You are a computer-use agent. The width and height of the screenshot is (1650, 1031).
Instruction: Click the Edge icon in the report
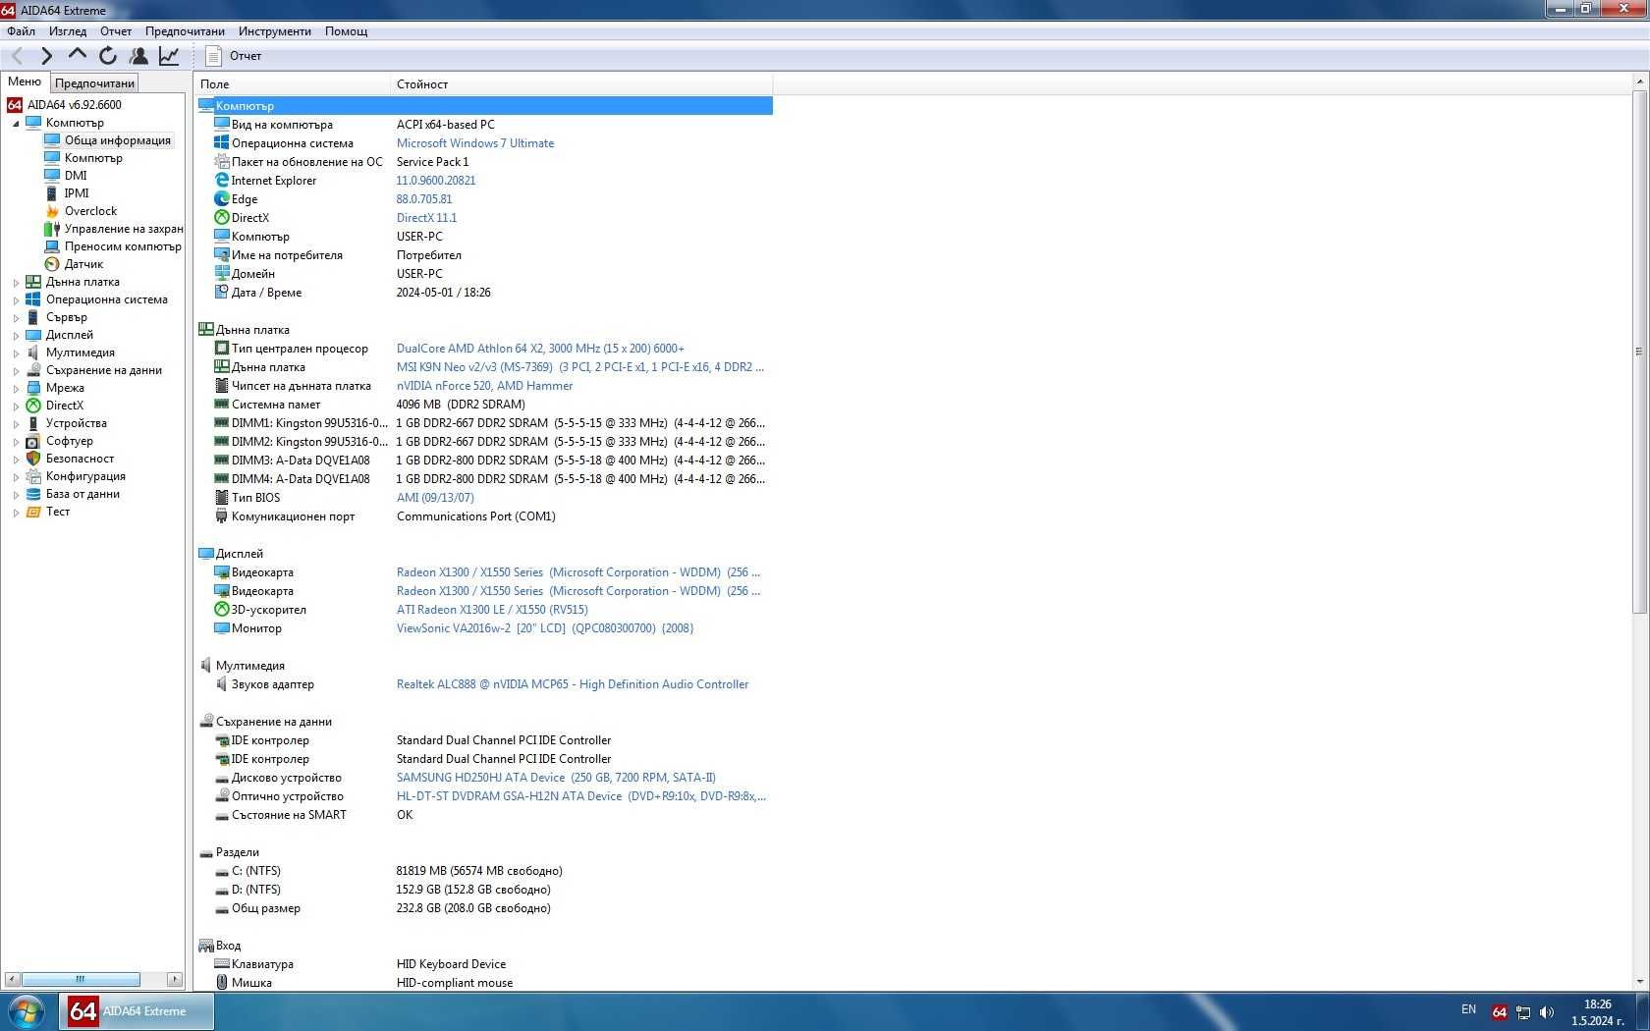(x=222, y=199)
